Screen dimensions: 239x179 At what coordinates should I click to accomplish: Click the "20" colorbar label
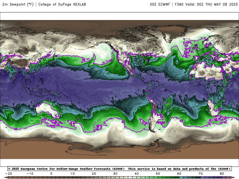tap(94, 174)
